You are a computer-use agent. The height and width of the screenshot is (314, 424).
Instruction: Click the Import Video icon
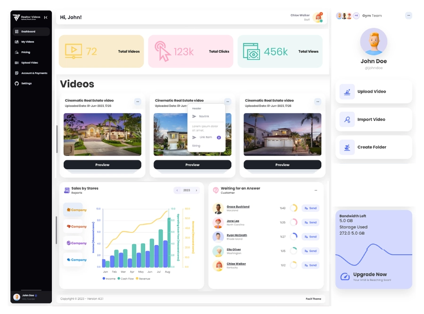tap(347, 119)
